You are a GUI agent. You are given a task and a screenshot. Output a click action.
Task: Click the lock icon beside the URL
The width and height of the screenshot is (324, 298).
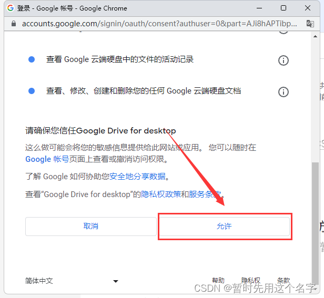point(14,24)
